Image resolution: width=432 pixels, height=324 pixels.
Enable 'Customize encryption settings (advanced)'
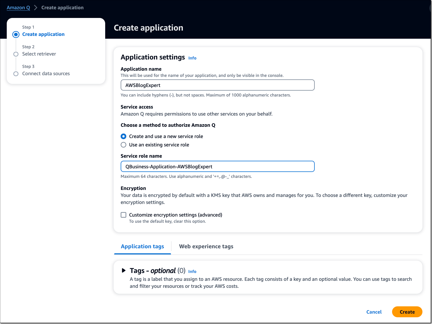(123, 215)
